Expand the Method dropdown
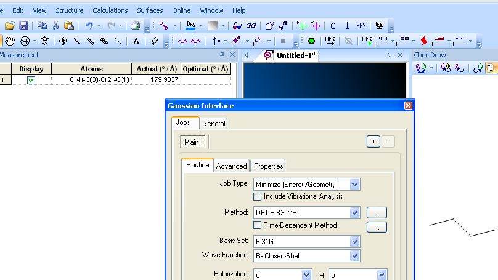The height and width of the screenshot is (280, 498). click(x=354, y=212)
